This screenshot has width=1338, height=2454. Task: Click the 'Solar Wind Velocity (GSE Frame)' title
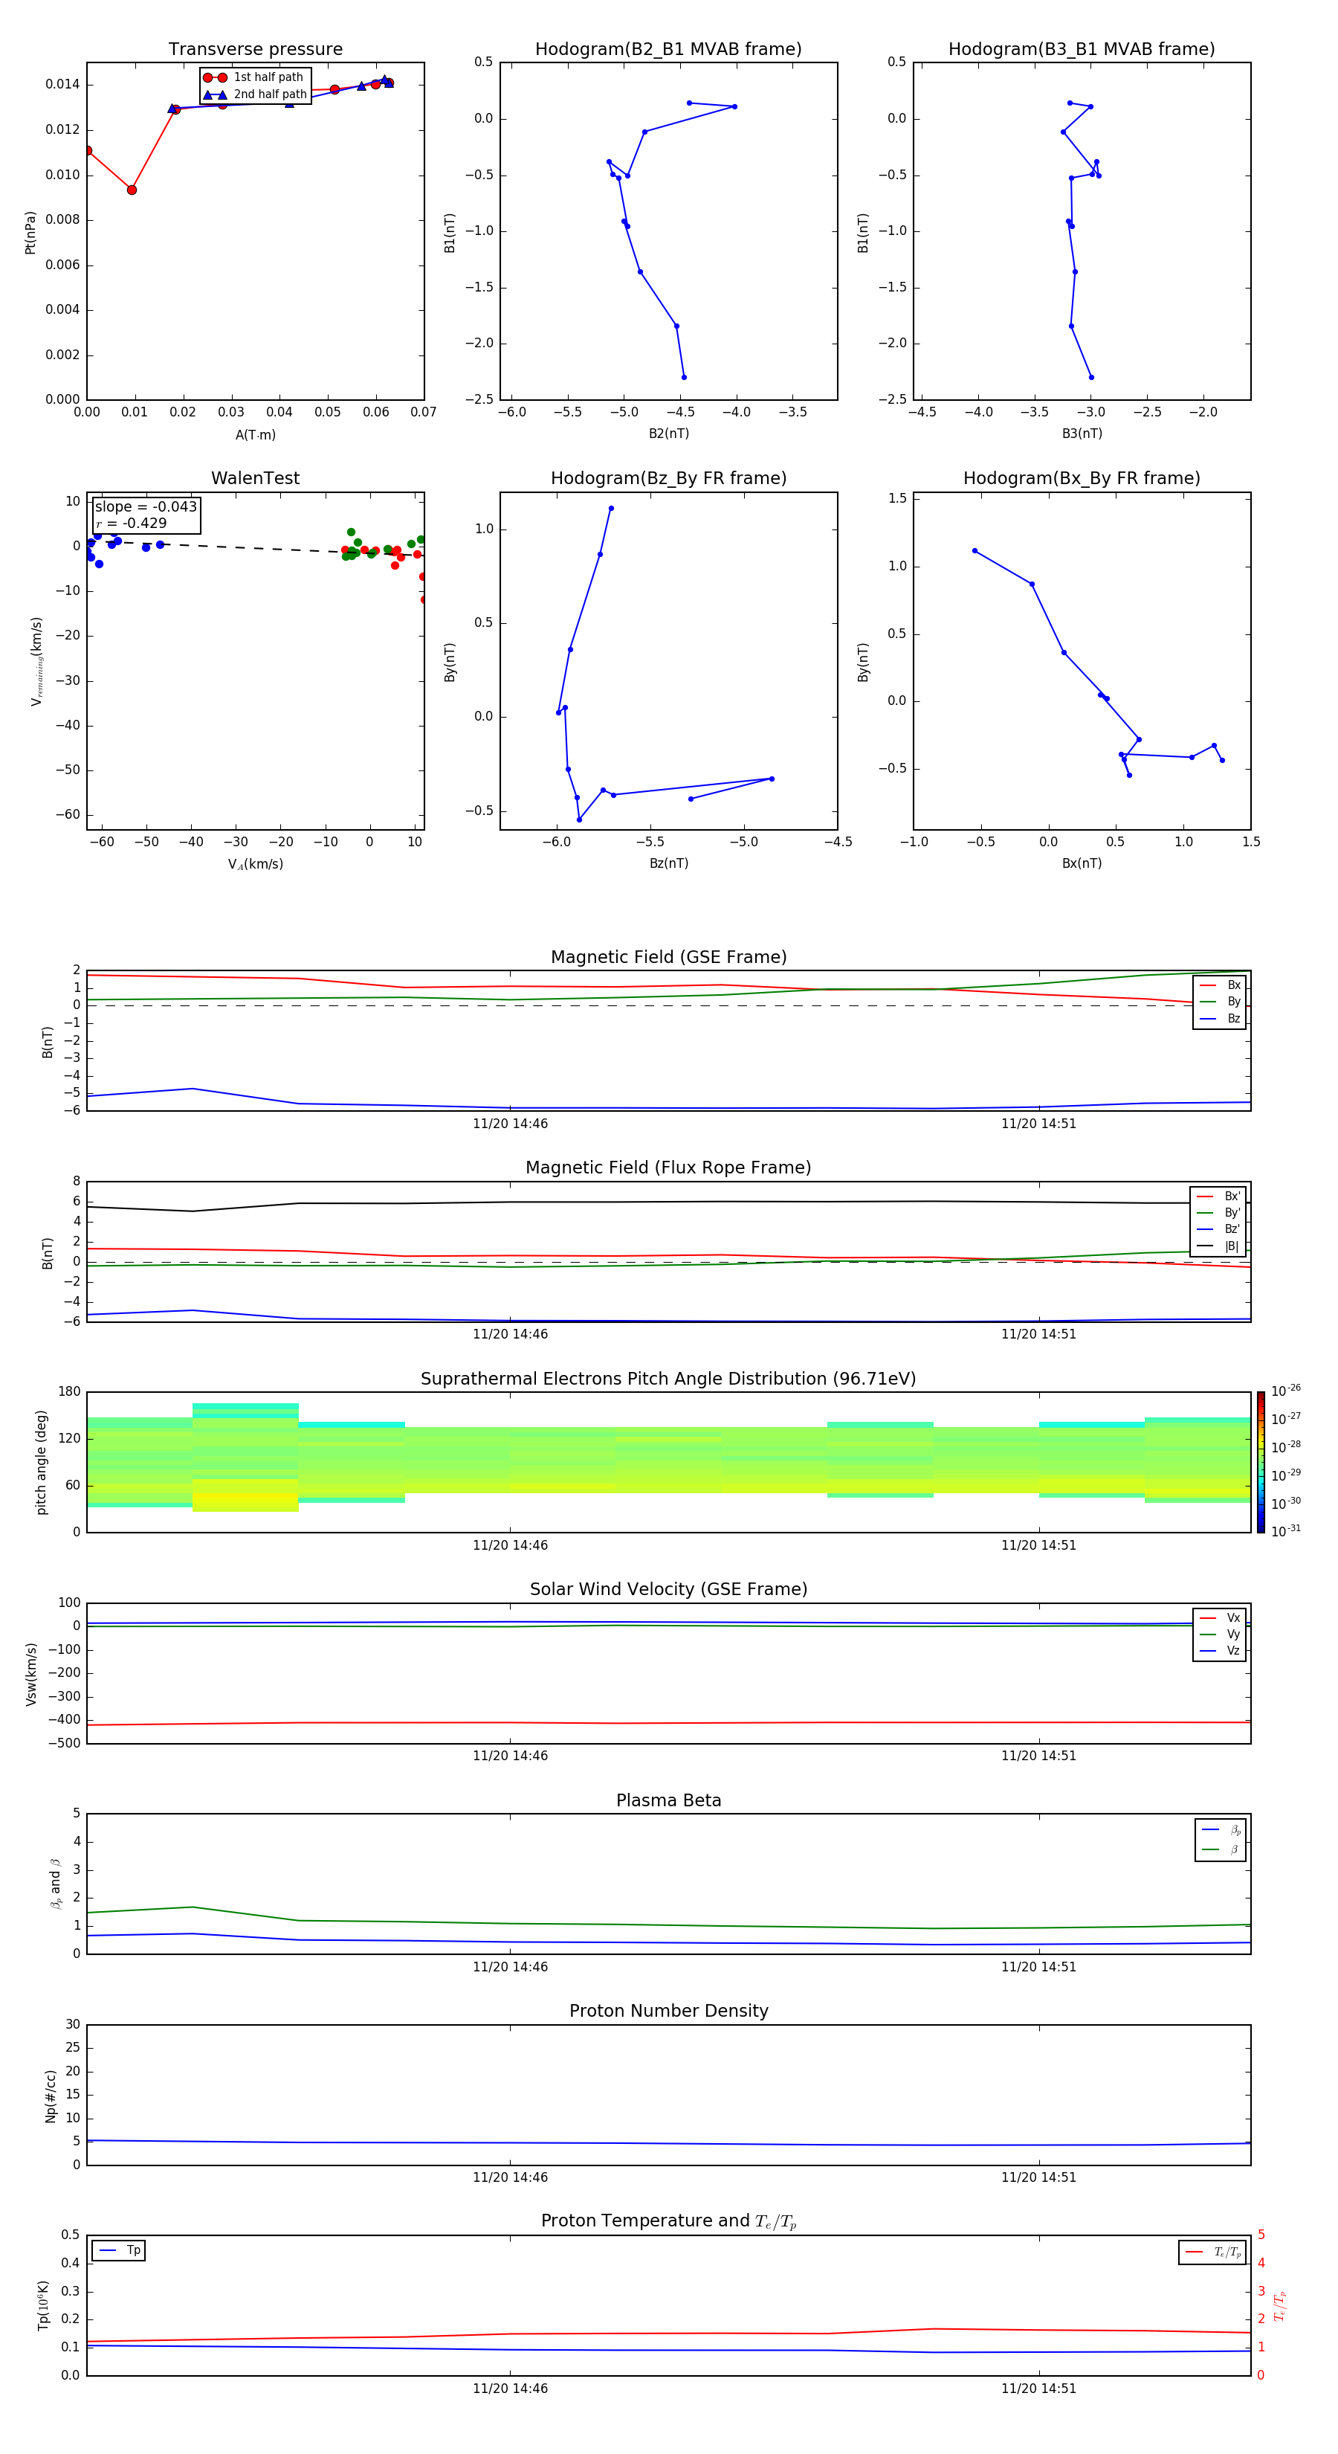[668, 1590]
